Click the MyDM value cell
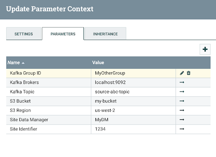Screen dimensions: 216x157 pyautogui.click(x=133, y=120)
